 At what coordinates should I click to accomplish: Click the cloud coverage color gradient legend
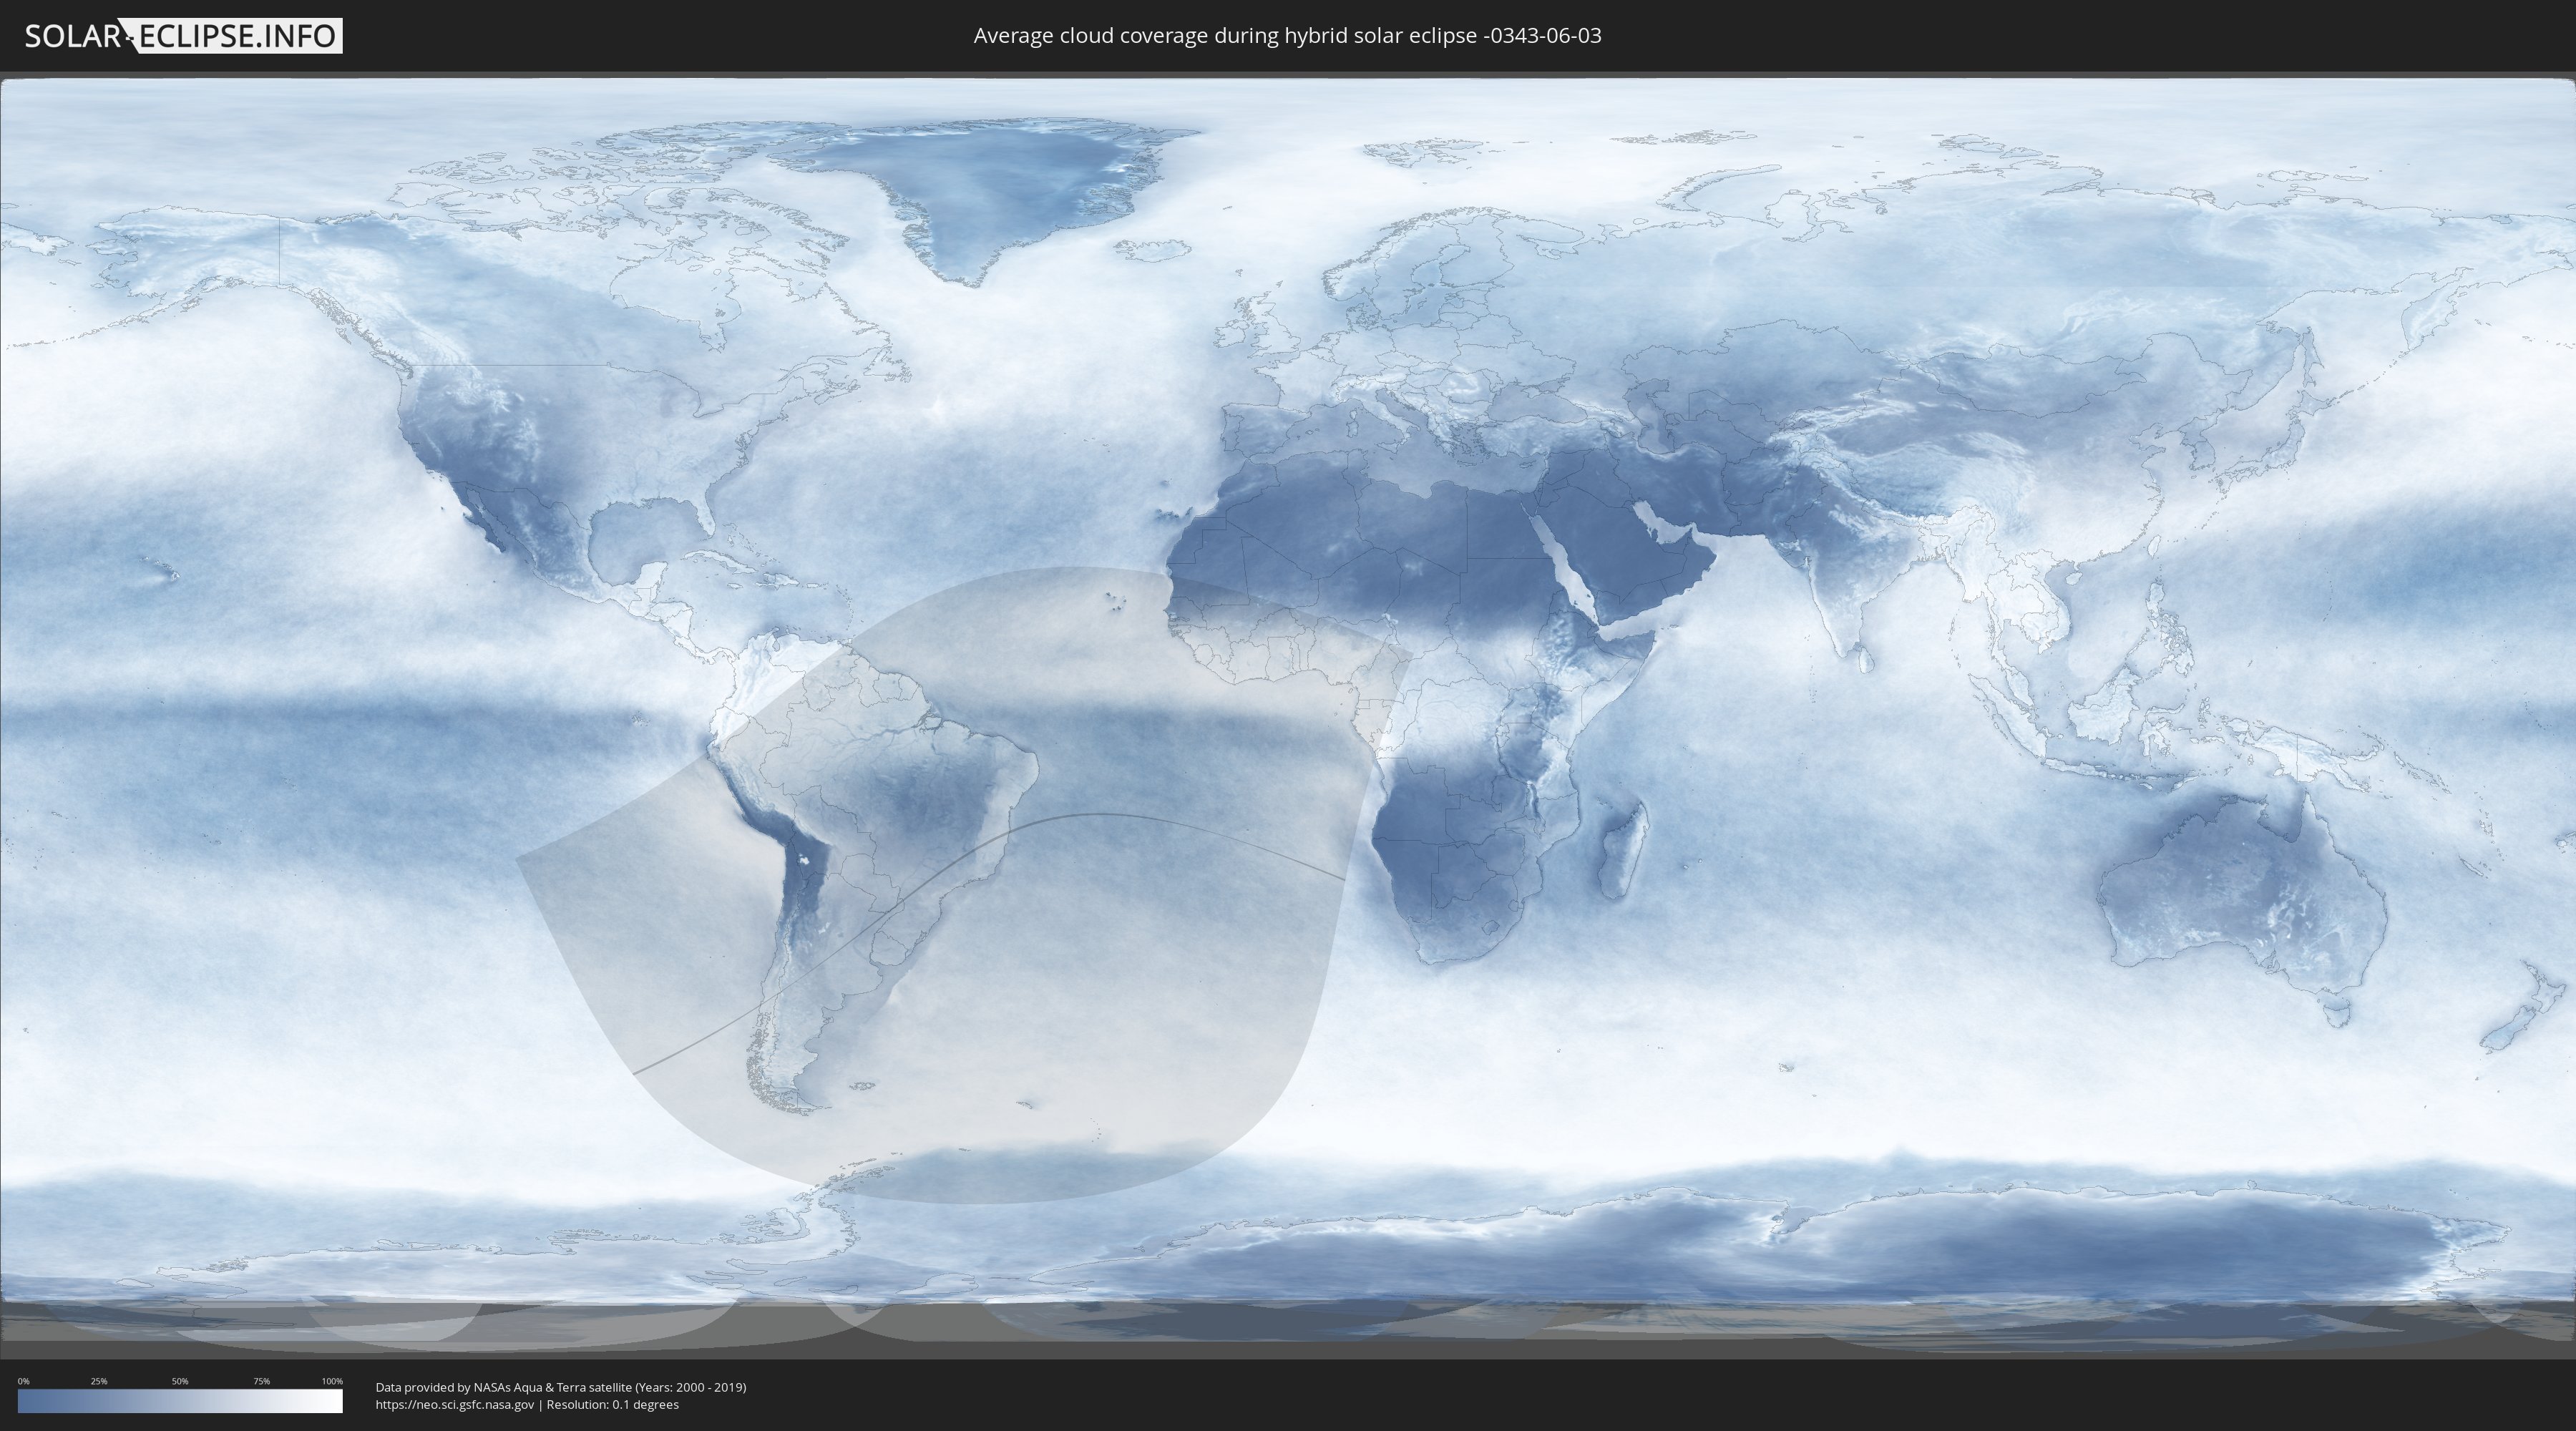click(x=180, y=1401)
